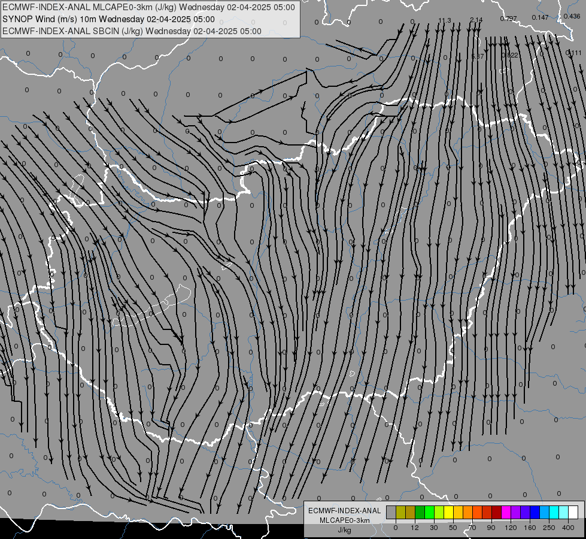This screenshot has height=539, width=586.
Task: Select the 2.14 value label
Action: [x=476, y=20]
